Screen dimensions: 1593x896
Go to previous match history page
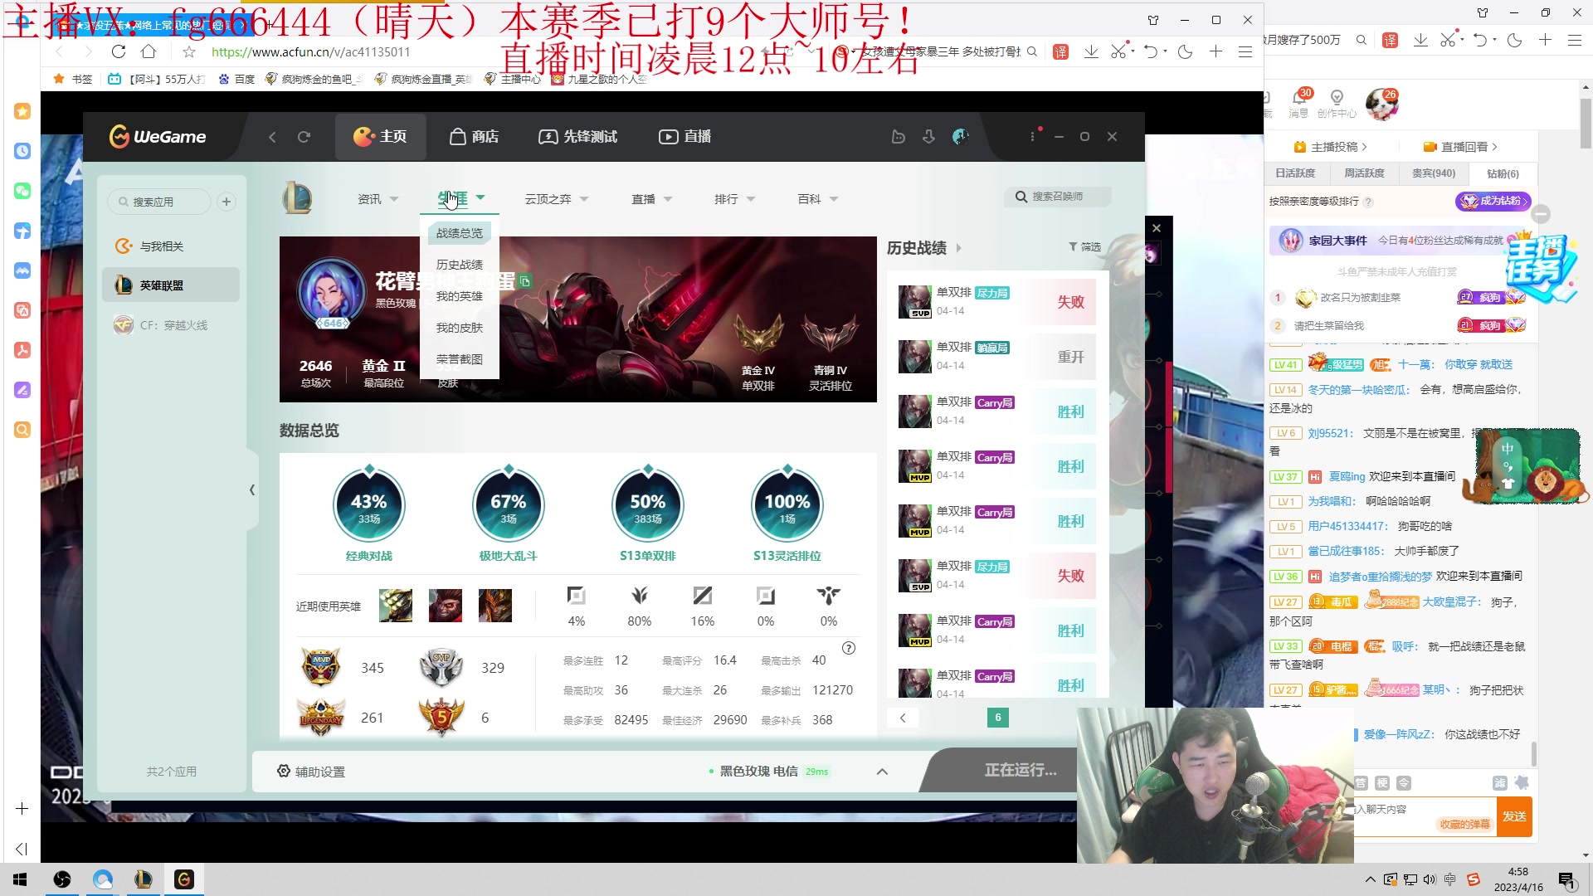click(903, 718)
